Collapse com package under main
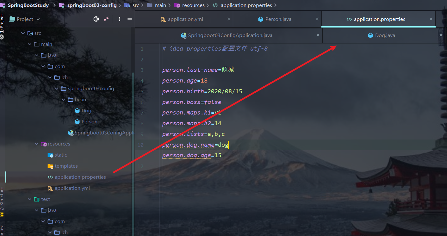 (43, 66)
